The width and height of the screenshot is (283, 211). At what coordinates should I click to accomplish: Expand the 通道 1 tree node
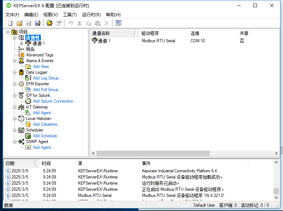21,43
